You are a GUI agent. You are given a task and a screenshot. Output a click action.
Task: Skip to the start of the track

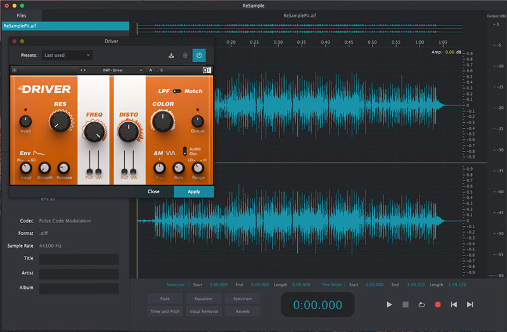454,305
